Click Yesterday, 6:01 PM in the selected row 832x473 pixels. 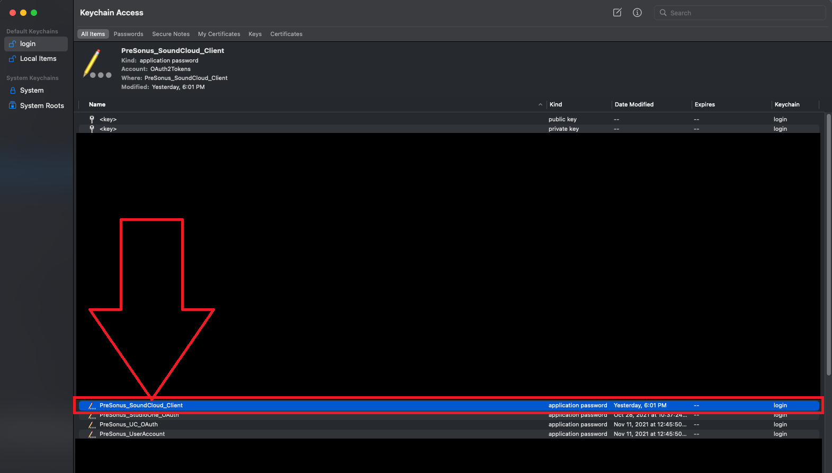(x=640, y=405)
